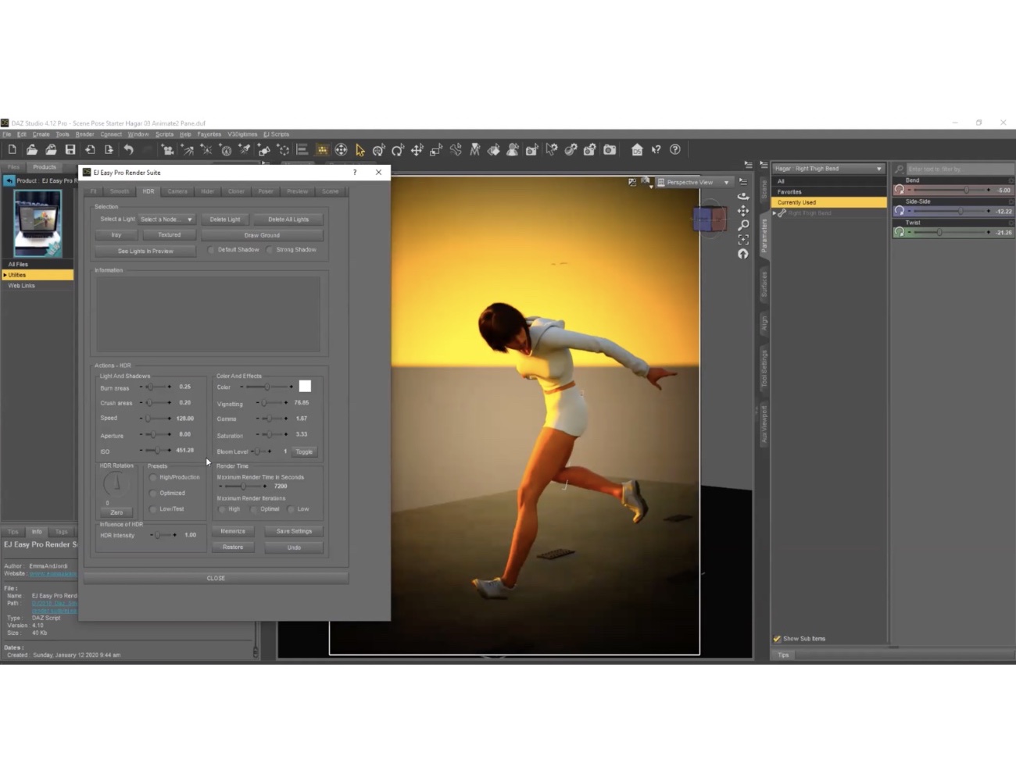Uncheck Show Sub Items in Parameters pane
The image size is (1016, 781).
pyautogui.click(x=777, y=638)
